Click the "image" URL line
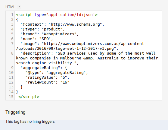The image size is (168, 130). pyautogui.click(x=82, y=44)
